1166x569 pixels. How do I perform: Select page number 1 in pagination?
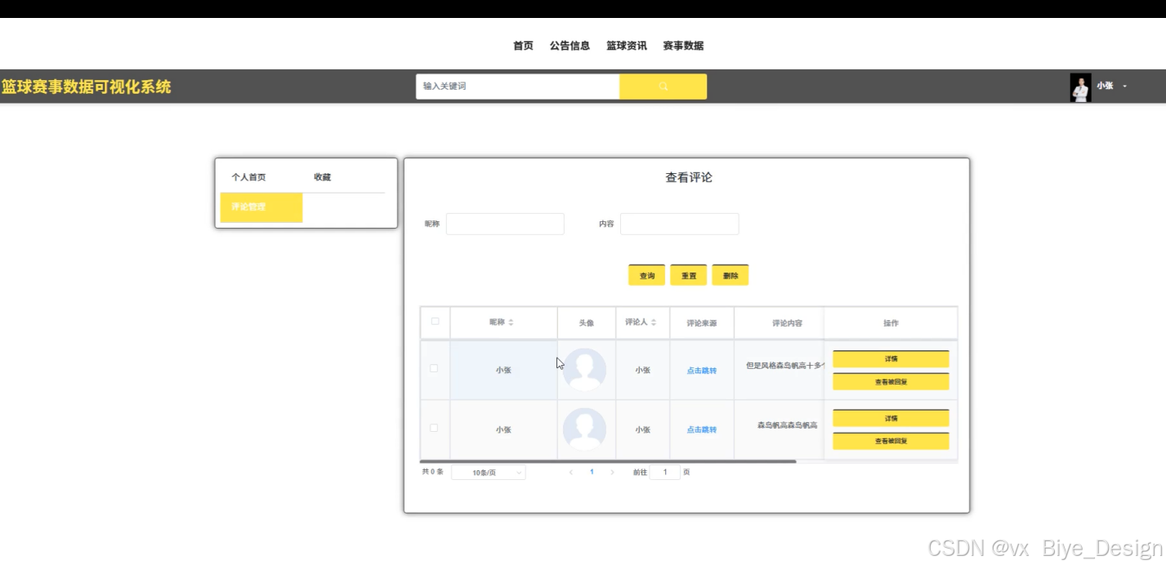pyautogui.click(x=592, y=472)
